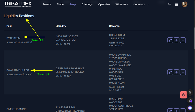Click the page vertical scrollbar
The width and height of the screenshot is (195, 112).
point(194,39)
